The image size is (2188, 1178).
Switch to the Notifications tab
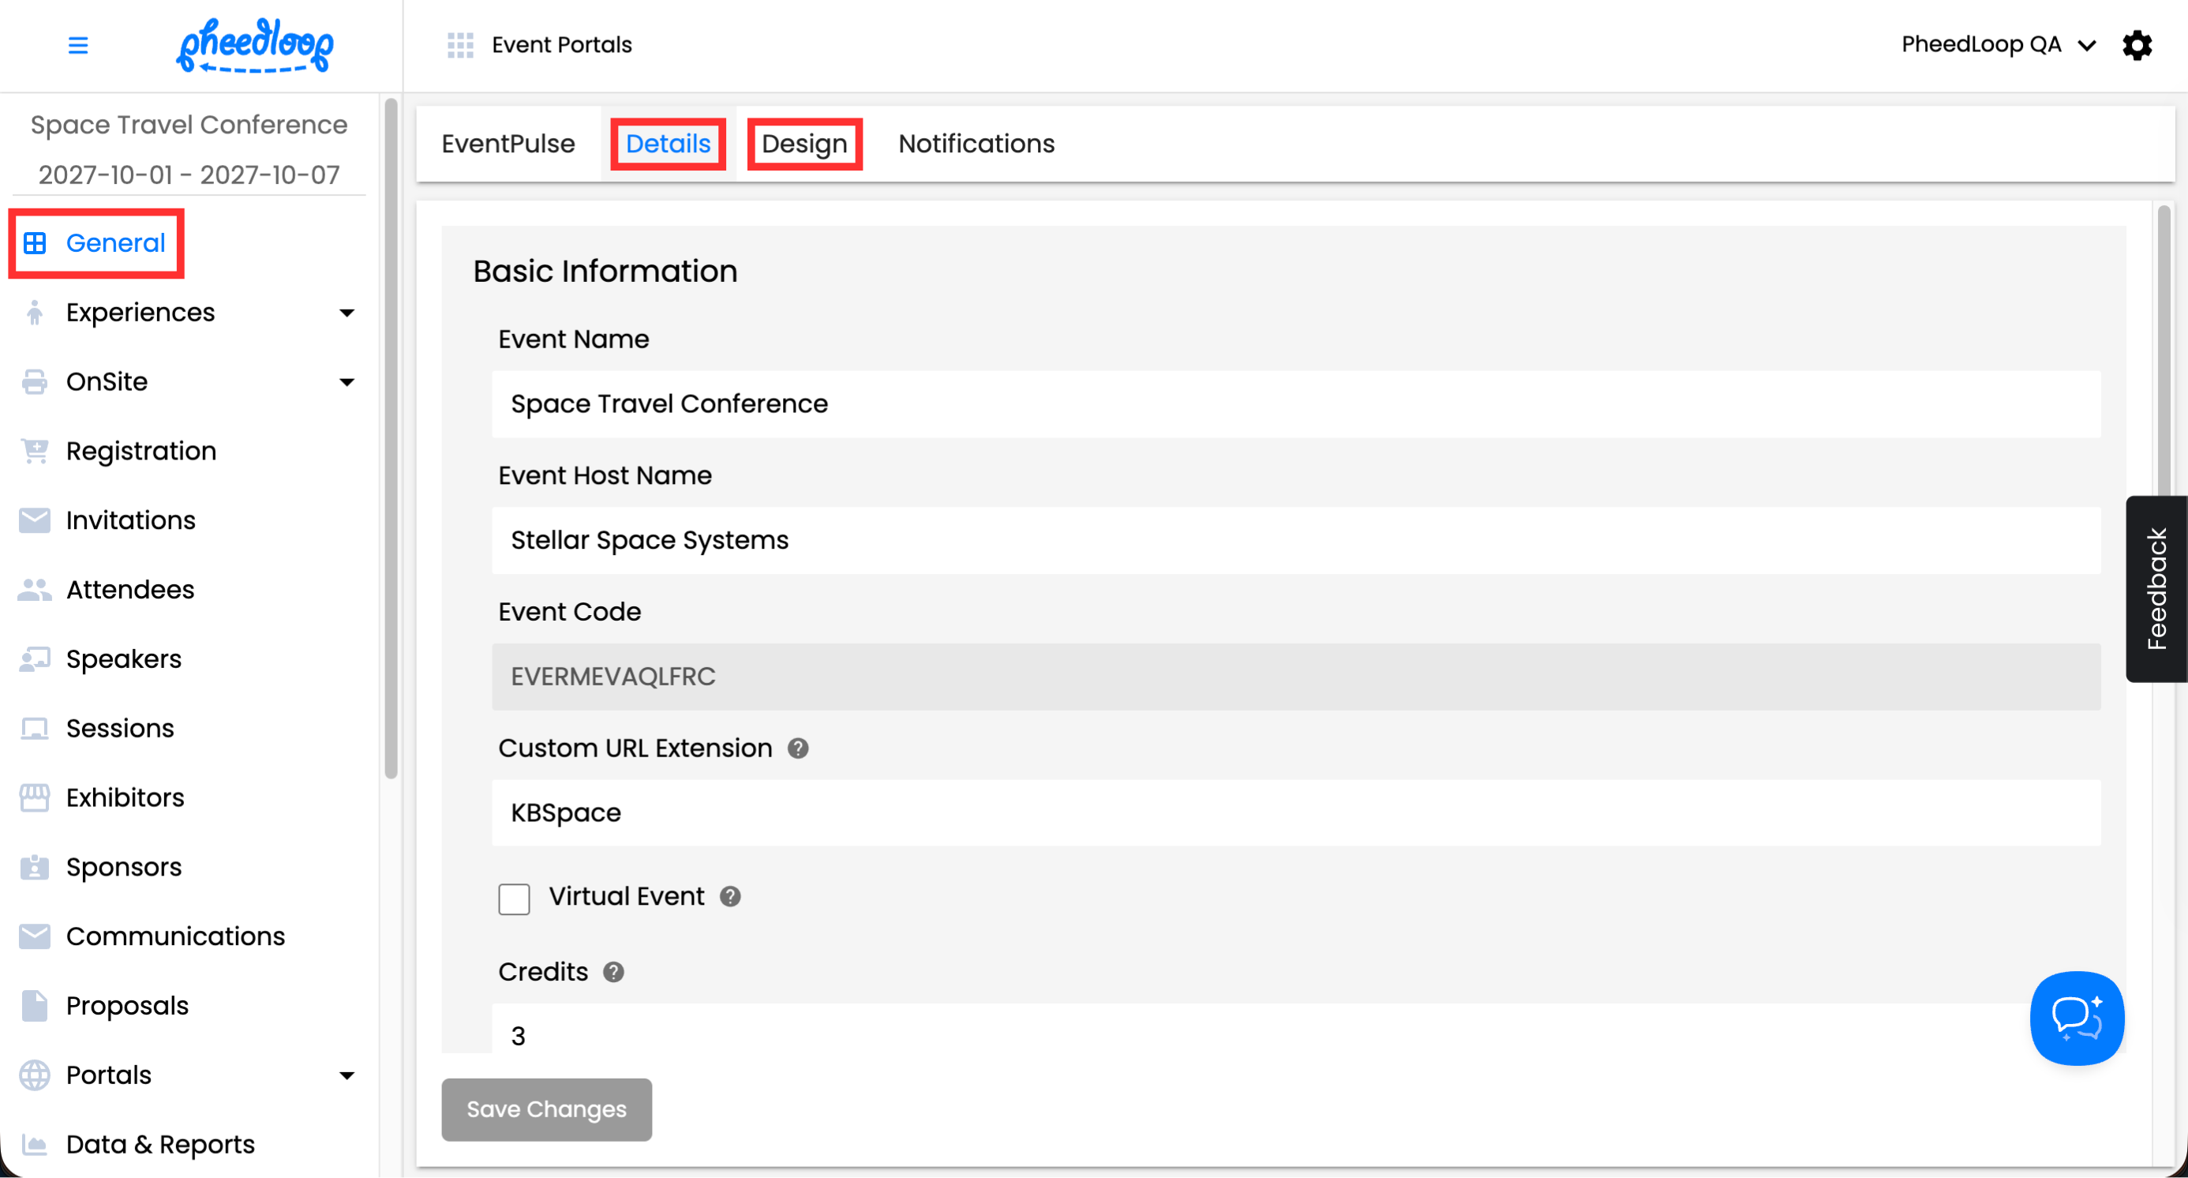(976, 144)
